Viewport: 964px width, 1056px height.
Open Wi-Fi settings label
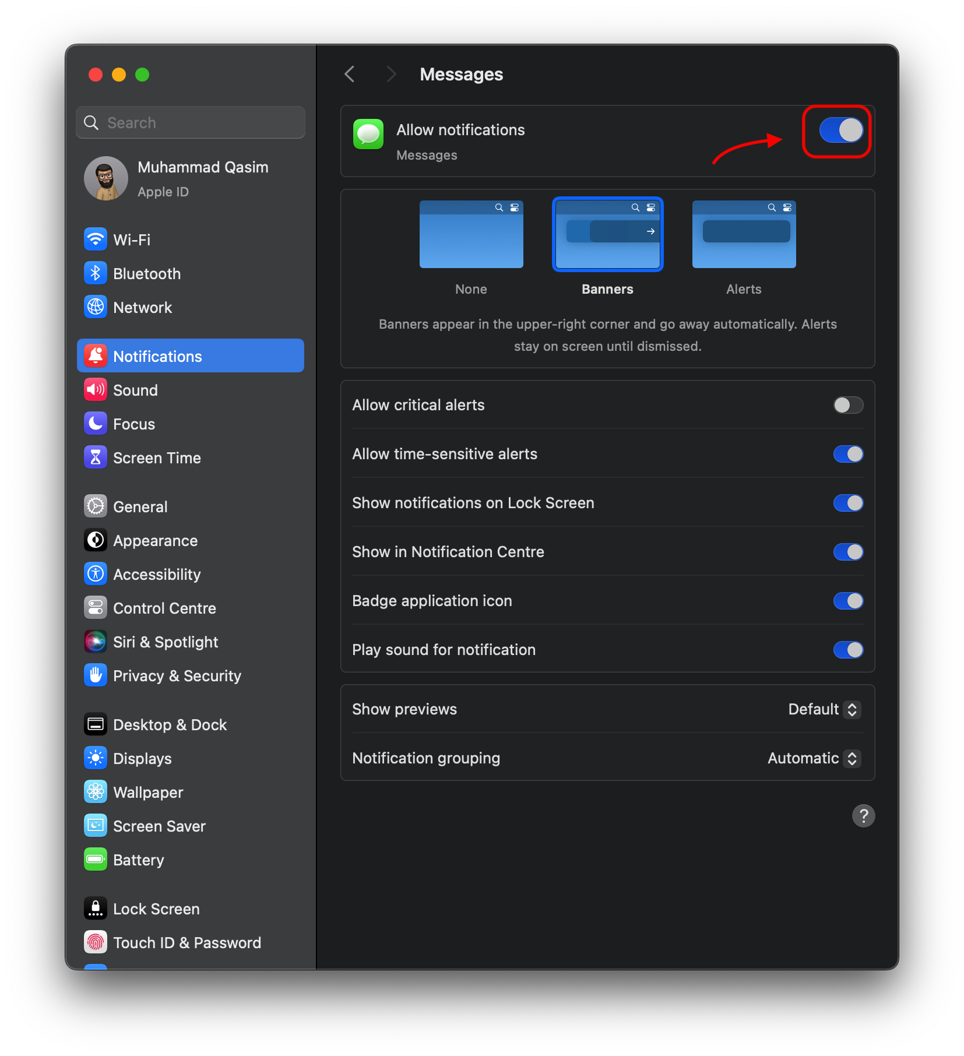pyautogui.click(x=132, y=240)
